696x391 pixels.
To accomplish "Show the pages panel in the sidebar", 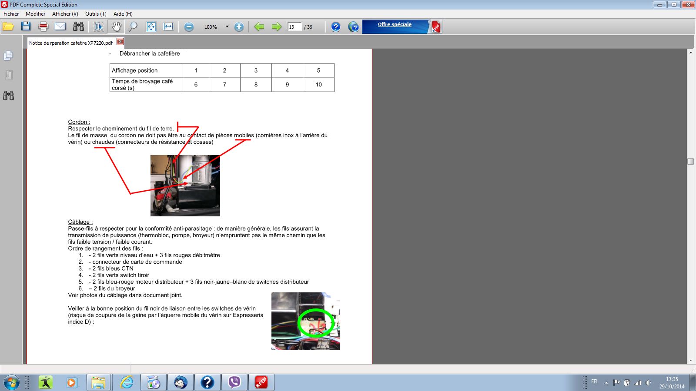I will click(x=8, y=56).
